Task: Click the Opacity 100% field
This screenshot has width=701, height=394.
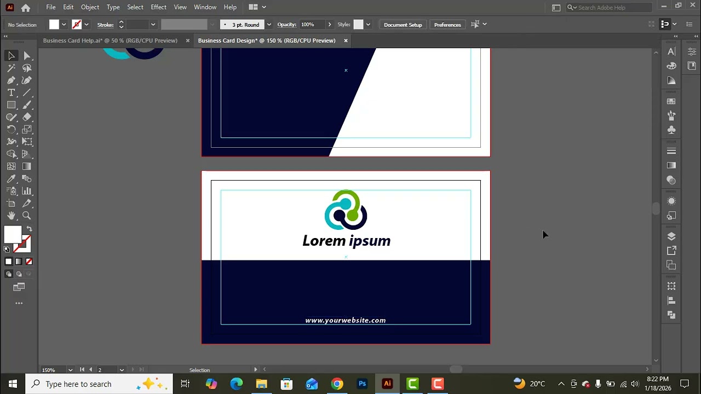Action: pos(312,25)
